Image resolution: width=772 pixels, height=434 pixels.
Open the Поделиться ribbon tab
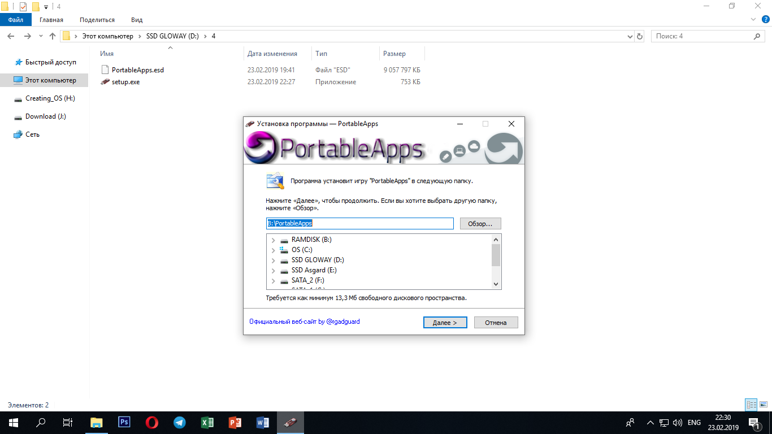(97, 20)
